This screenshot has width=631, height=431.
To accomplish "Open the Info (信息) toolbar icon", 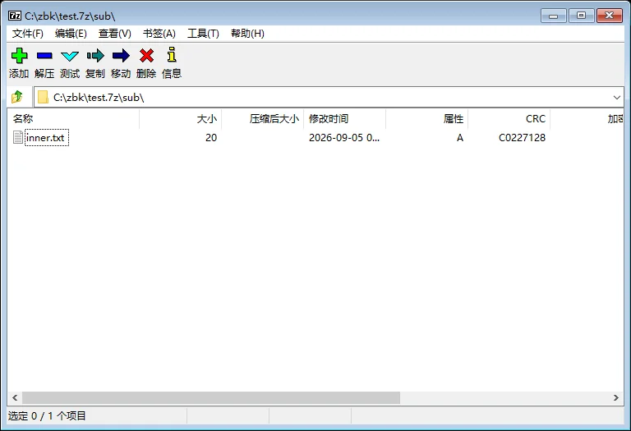I will pyautogui.click(x=172, y=55).
